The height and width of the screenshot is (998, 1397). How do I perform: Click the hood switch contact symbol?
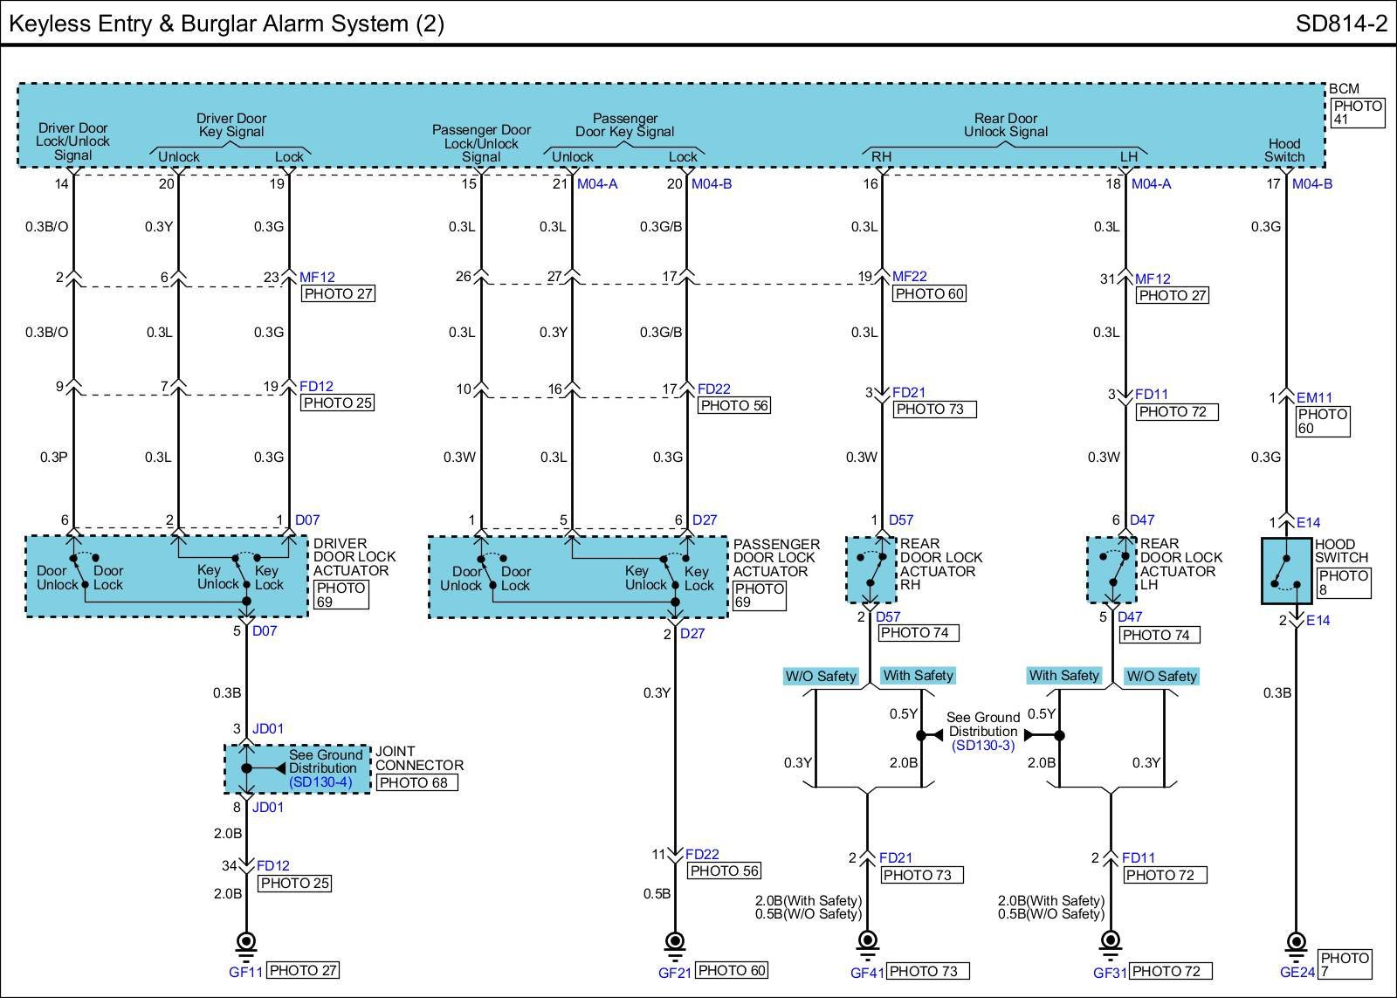coord(1286,570)
